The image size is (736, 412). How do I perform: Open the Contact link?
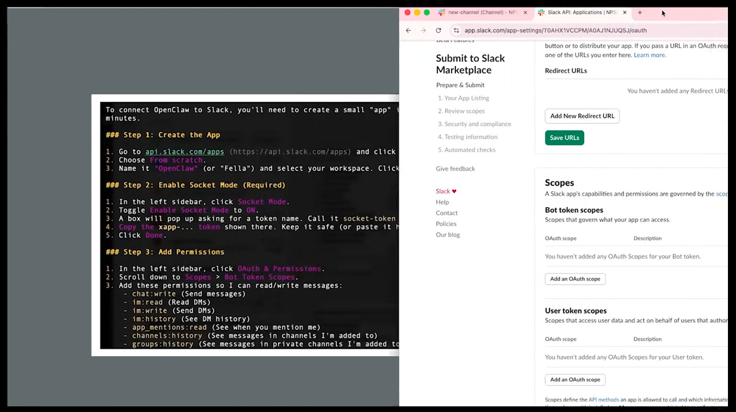(x=447, y=213)
